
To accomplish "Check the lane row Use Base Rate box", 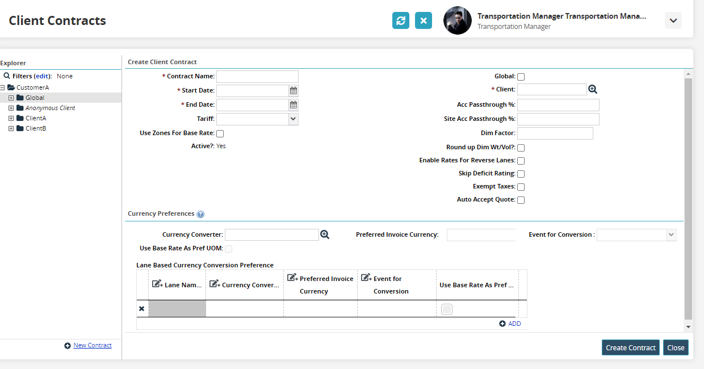I will [447, 309].
